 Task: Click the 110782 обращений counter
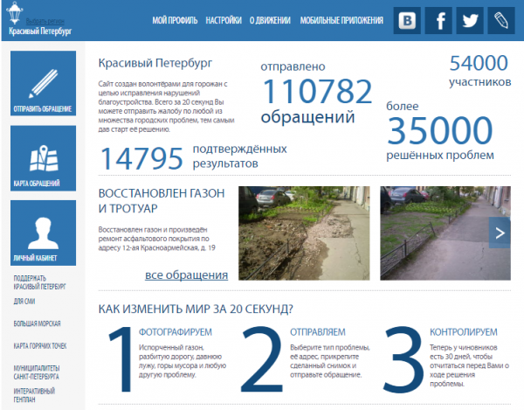coord(317,91)
